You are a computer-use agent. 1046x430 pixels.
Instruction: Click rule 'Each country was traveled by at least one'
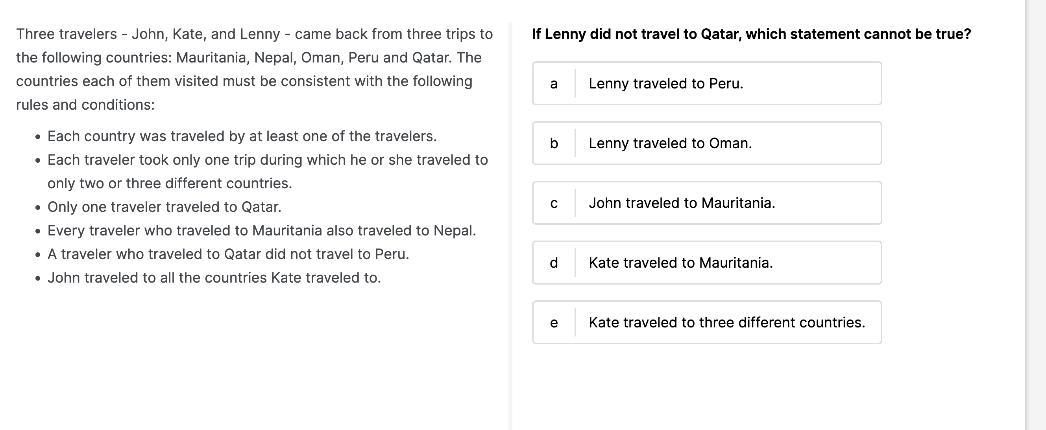click(x=242, y=136)
